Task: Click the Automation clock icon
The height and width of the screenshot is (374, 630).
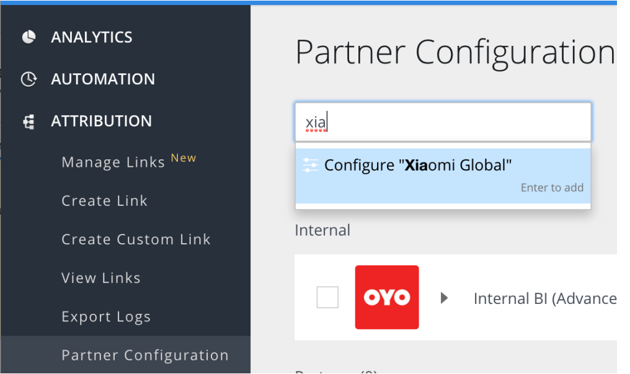Action: coord(29,79)
